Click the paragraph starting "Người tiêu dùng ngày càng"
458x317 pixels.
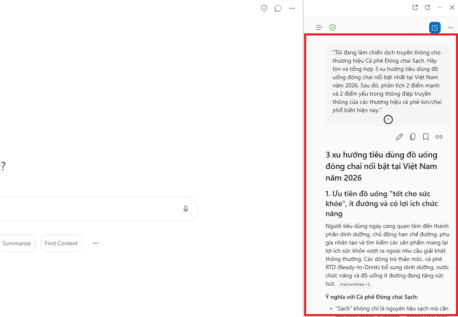pos(387,255)
